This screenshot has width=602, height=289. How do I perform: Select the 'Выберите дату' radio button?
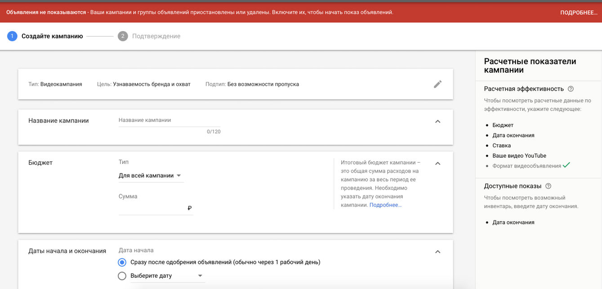point(122,276)
